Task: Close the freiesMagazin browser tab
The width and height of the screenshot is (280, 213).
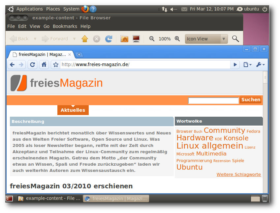Action: [70, 55]
